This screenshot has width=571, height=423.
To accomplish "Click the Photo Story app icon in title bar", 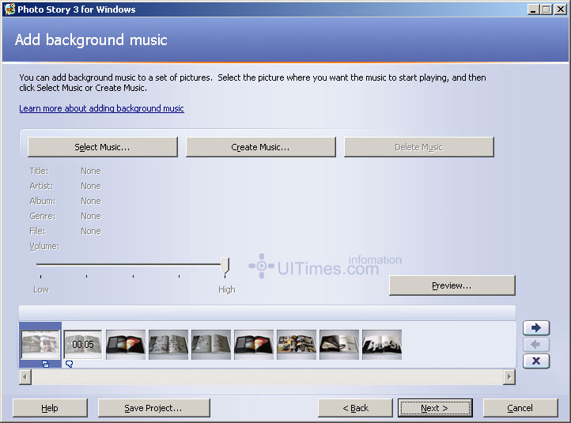I will [9, 9].
